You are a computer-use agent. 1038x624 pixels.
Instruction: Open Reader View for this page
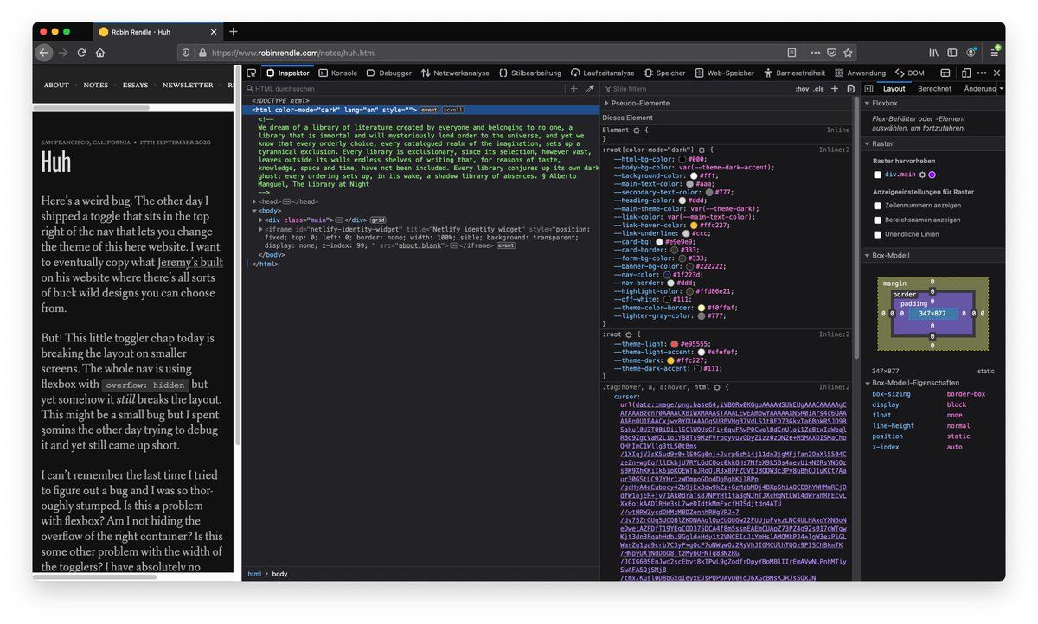[791, 53]
